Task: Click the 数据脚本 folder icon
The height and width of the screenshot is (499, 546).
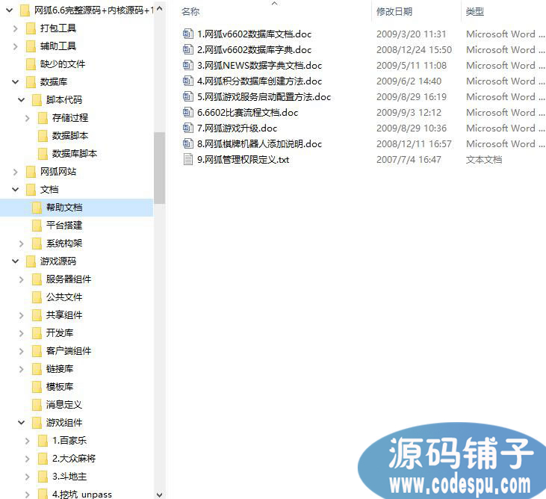Action: (x=43, y=136)
